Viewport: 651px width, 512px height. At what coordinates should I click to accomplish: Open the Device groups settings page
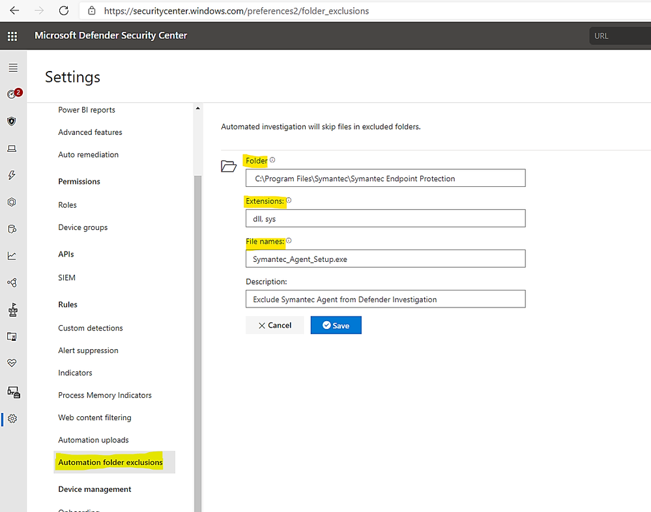pyautogui.click(x=83, y=227)
